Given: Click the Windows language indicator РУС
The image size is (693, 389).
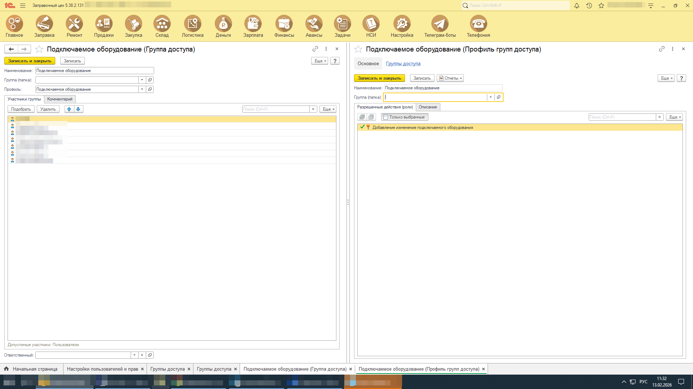Looking at the screenshot, I should 643,382.
